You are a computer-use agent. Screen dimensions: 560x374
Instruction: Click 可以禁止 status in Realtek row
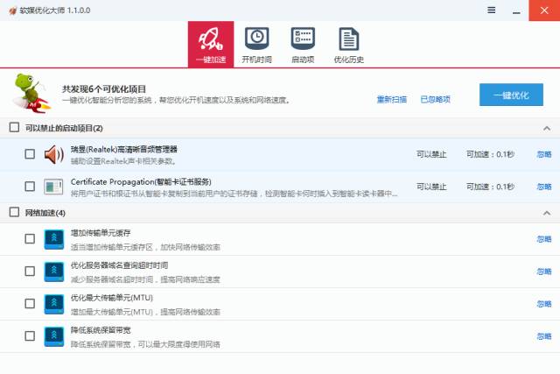(x=431, y=154)
